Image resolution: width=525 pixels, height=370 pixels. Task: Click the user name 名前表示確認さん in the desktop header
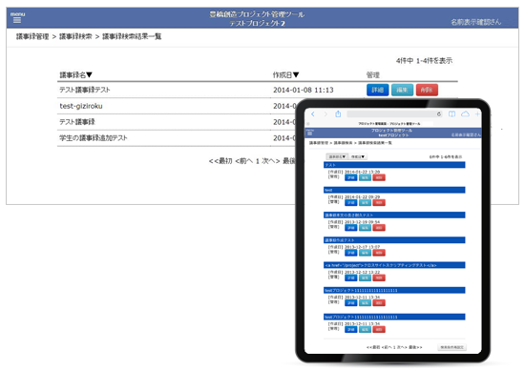tap(475, 22)
